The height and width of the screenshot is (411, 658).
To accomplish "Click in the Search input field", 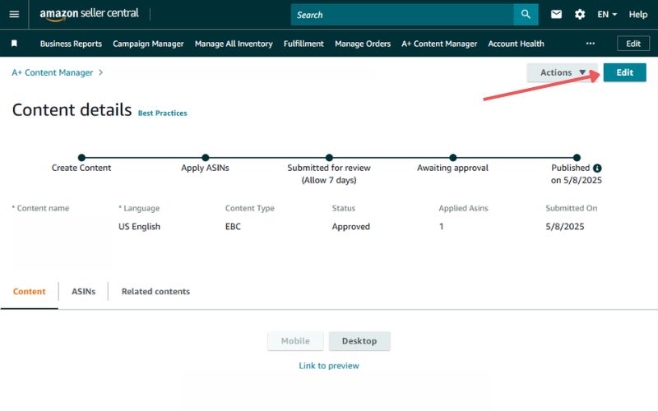I will click(402, 15).
